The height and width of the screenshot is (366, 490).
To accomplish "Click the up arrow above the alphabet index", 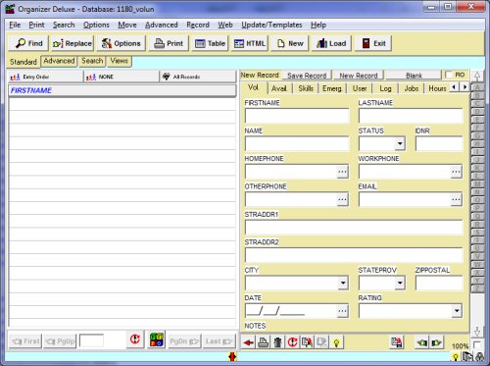I will (x=477, y=77).
